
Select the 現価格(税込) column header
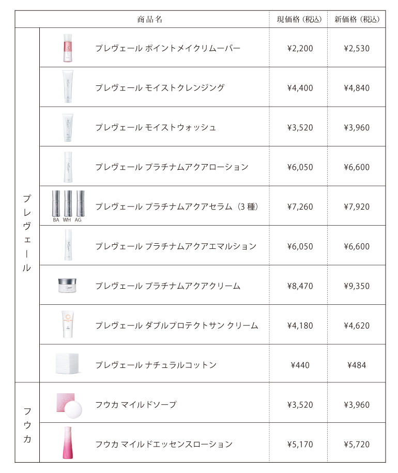(x=299, y=20)
